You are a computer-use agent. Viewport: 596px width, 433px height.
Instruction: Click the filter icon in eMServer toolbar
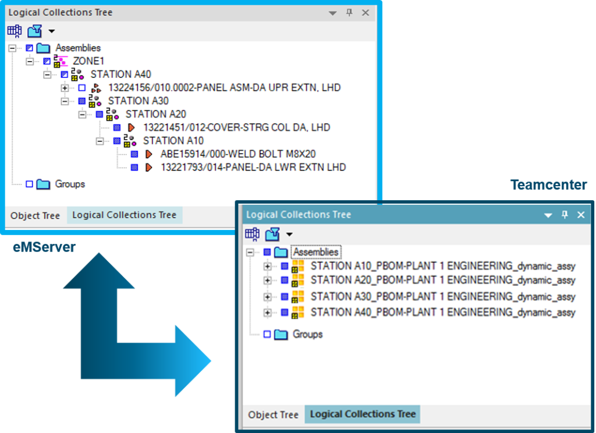(34, 31)
